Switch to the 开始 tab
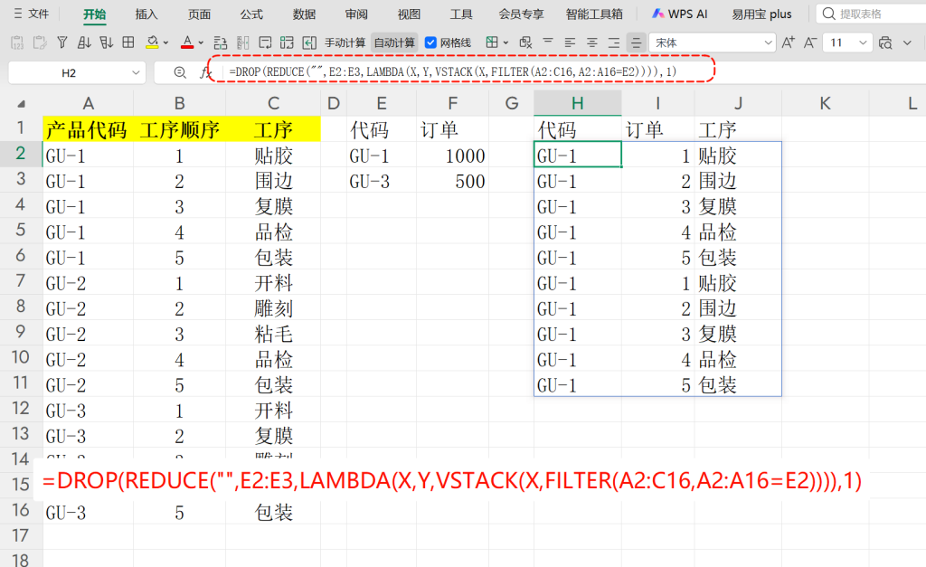The height and width of the screenshot is (567, 926). pos(94,14)
